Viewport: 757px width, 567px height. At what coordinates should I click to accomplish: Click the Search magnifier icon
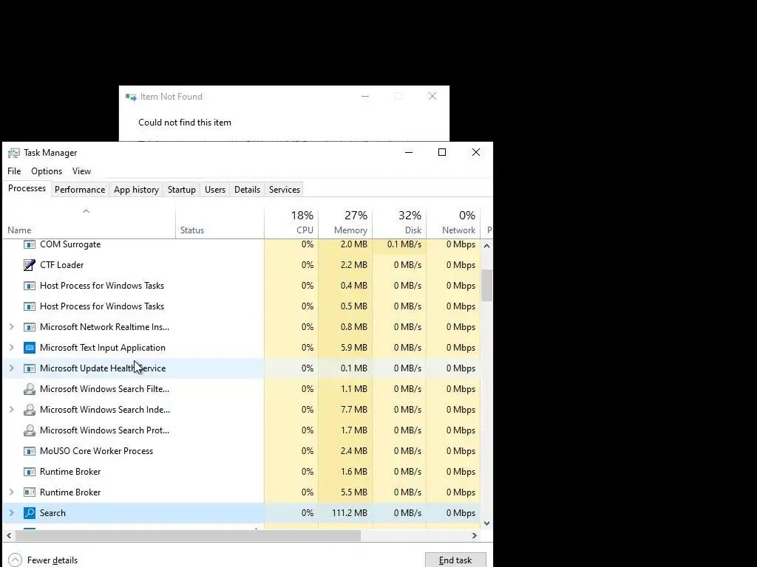(x=30, y=513)
